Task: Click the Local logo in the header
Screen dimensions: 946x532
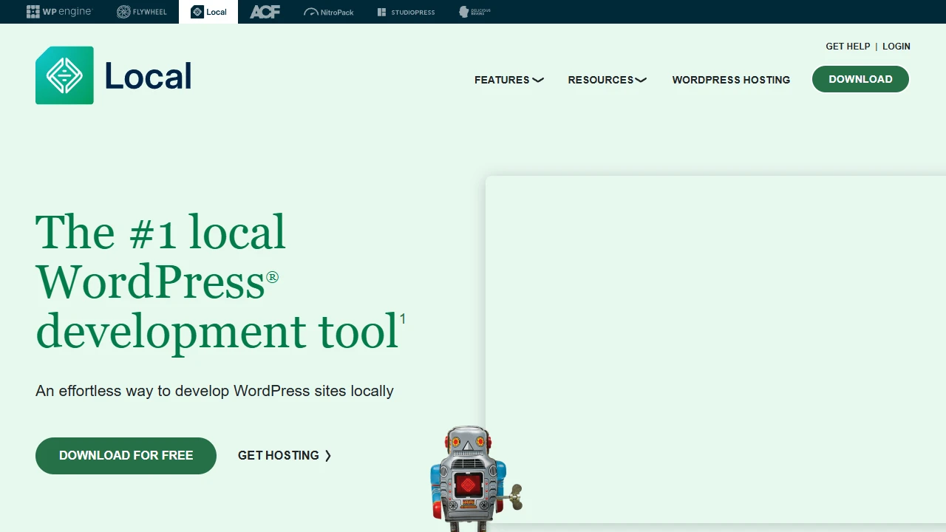Action: 112,75
